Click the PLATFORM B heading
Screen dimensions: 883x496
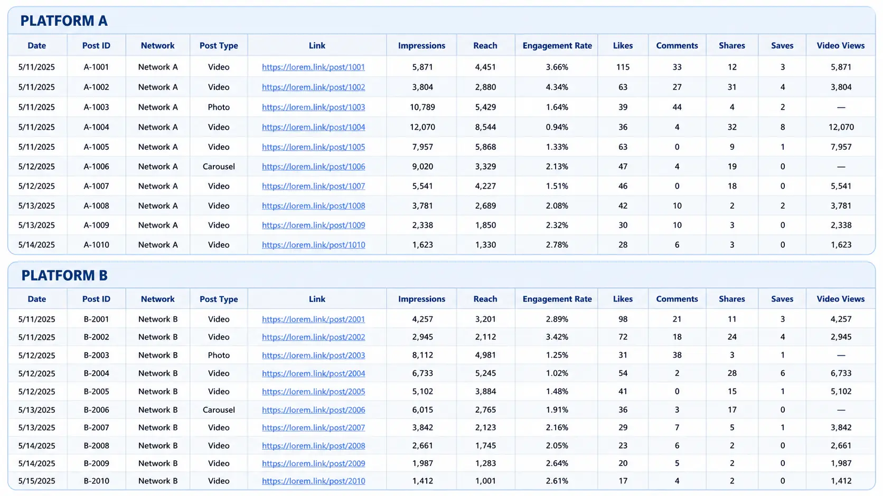tap(64, 276)
